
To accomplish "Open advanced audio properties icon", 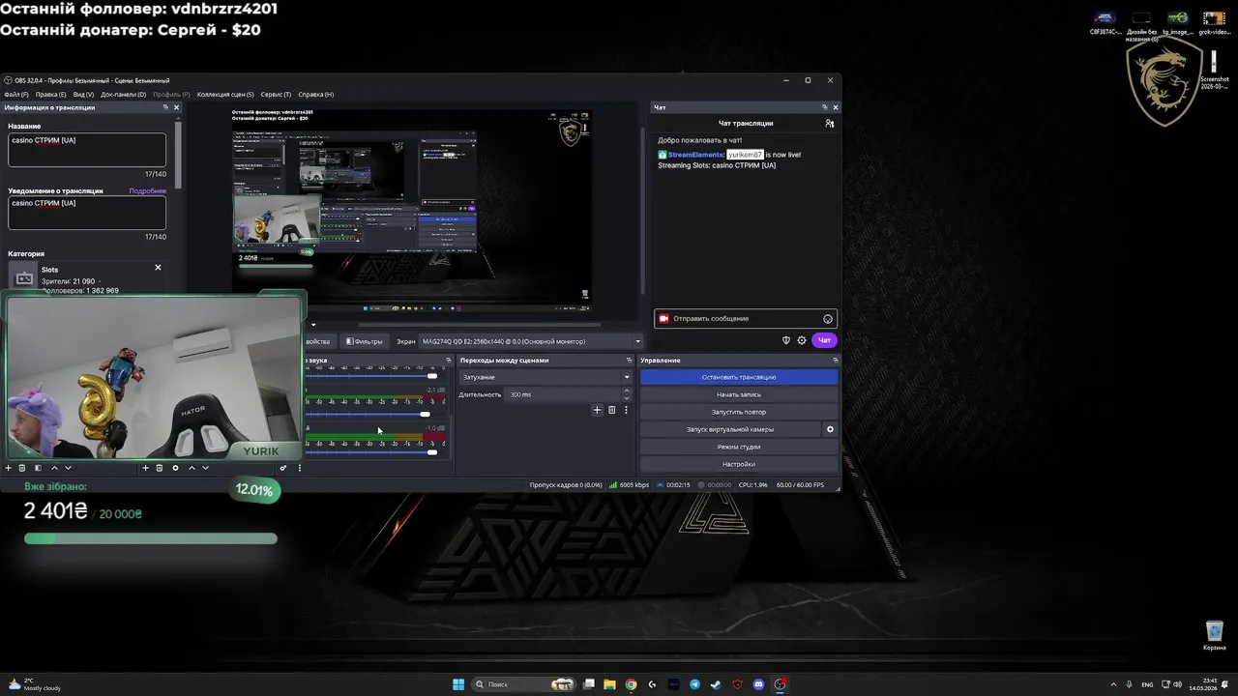I will [x=283, y=468].
